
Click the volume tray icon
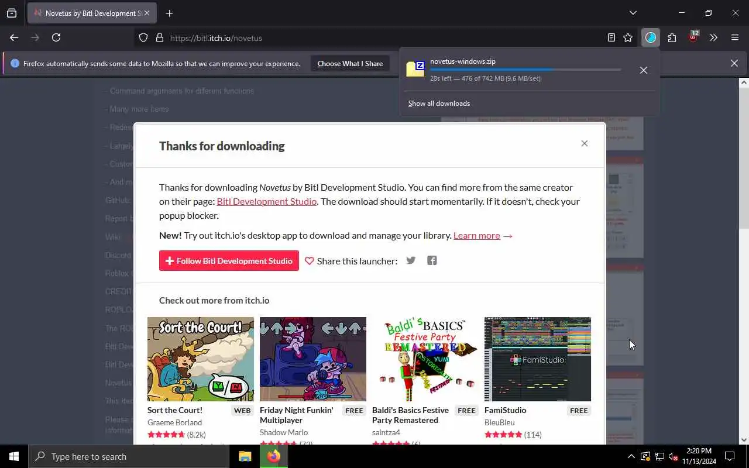(673, 456)
